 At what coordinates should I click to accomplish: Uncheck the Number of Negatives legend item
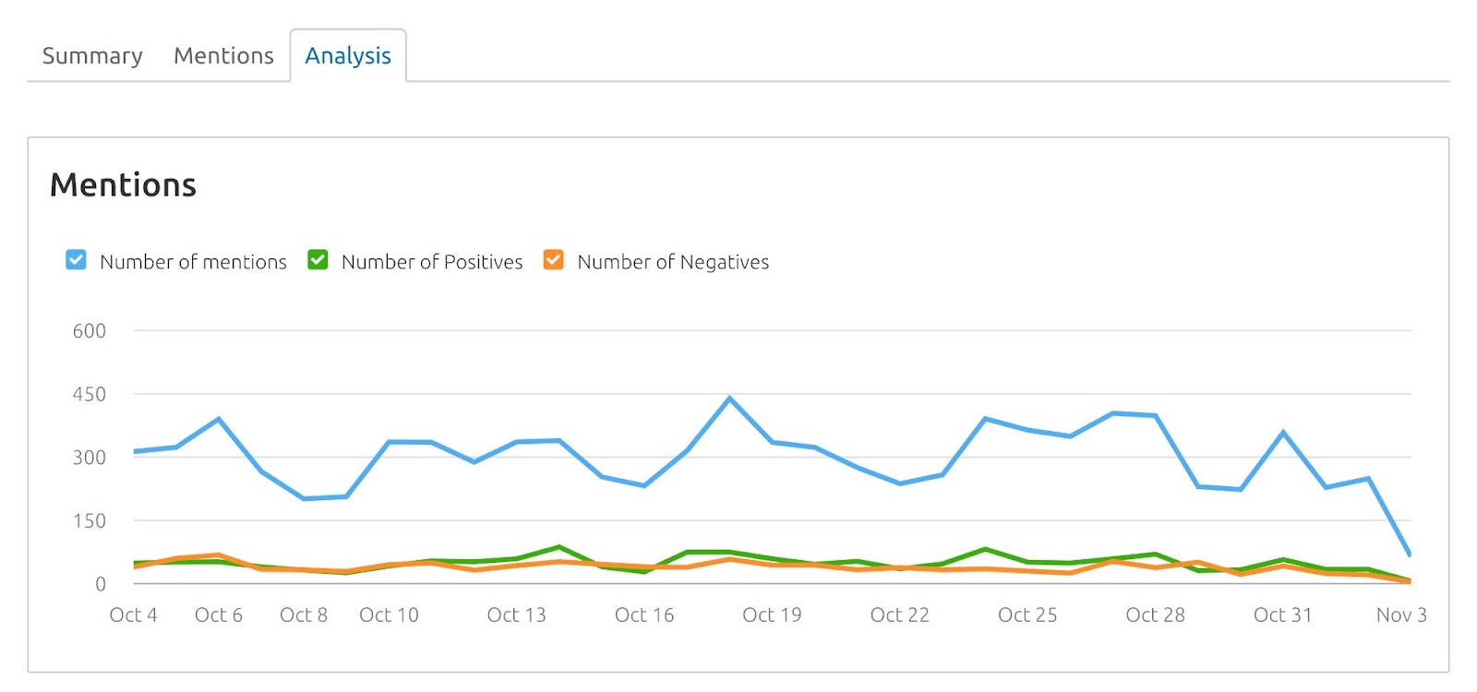tap(552, 260)
